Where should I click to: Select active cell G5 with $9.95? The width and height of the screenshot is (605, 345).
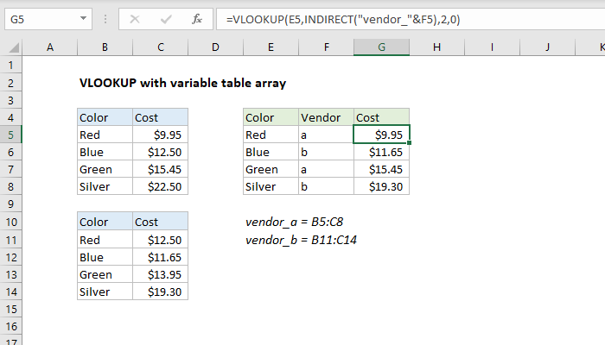(382, 135)
